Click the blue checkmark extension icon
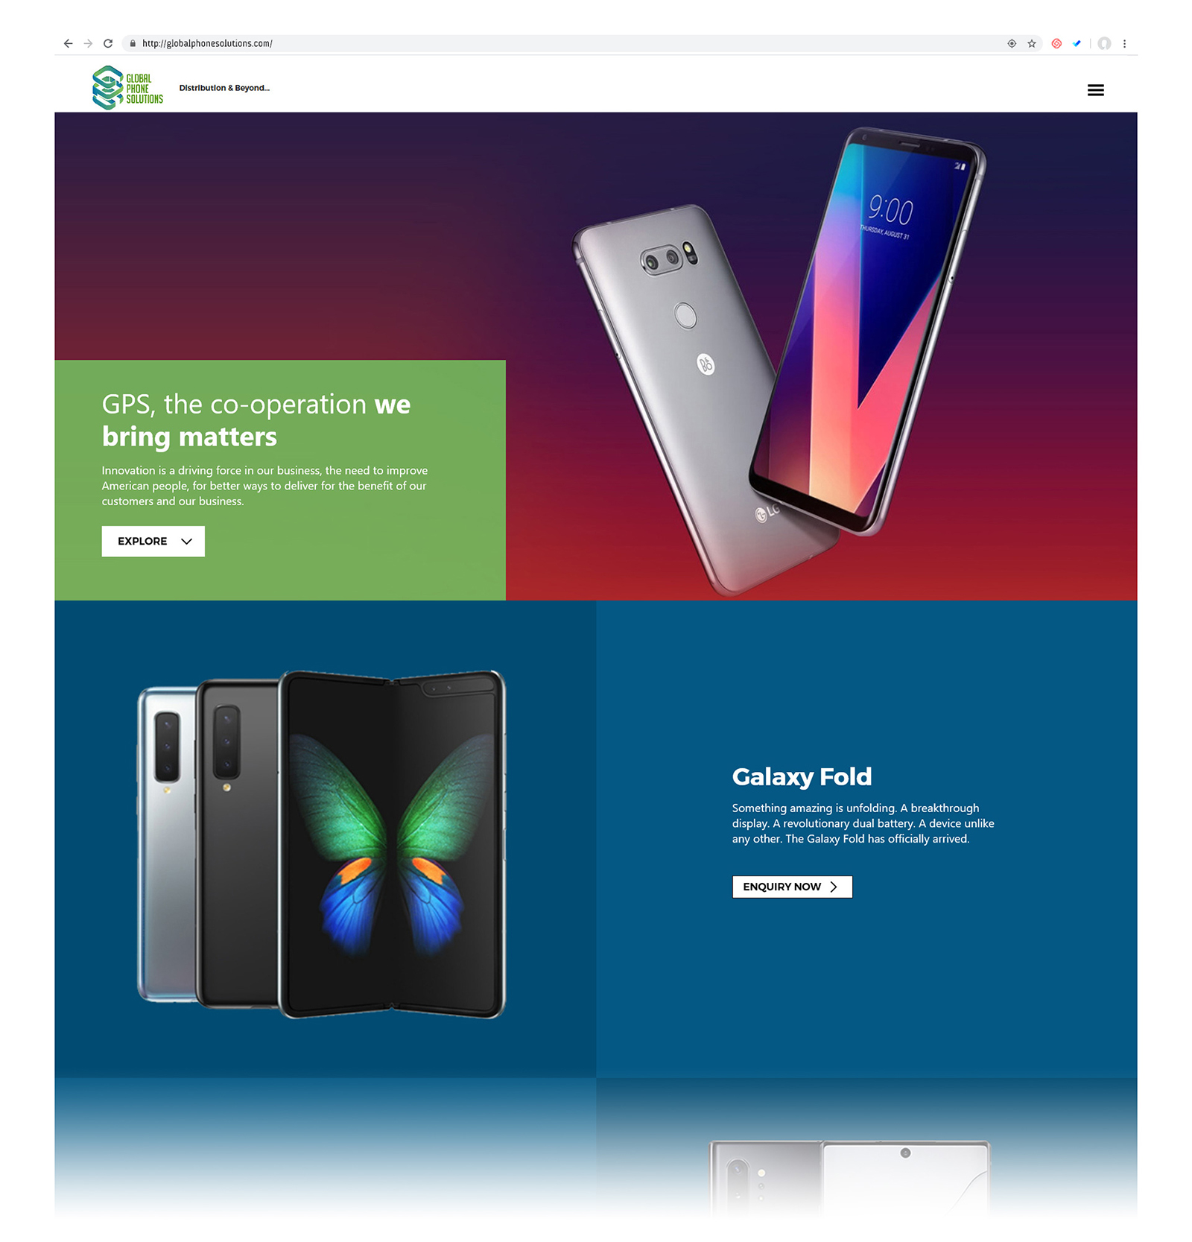The image size is (1192, 1242). (1077, 43)
